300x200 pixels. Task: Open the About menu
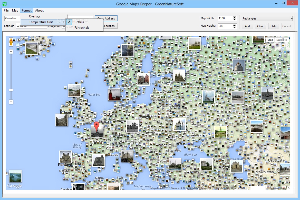coord(40,11)
